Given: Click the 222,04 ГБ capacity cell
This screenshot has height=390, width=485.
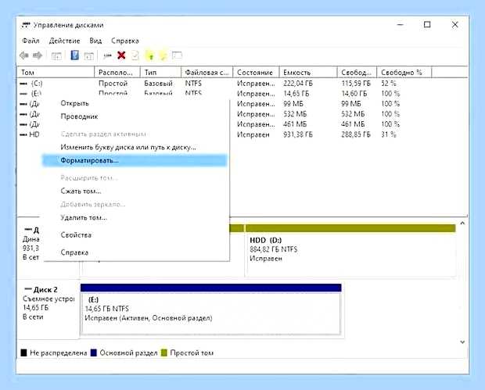Looking at the screenshot, I should [298, 84].
